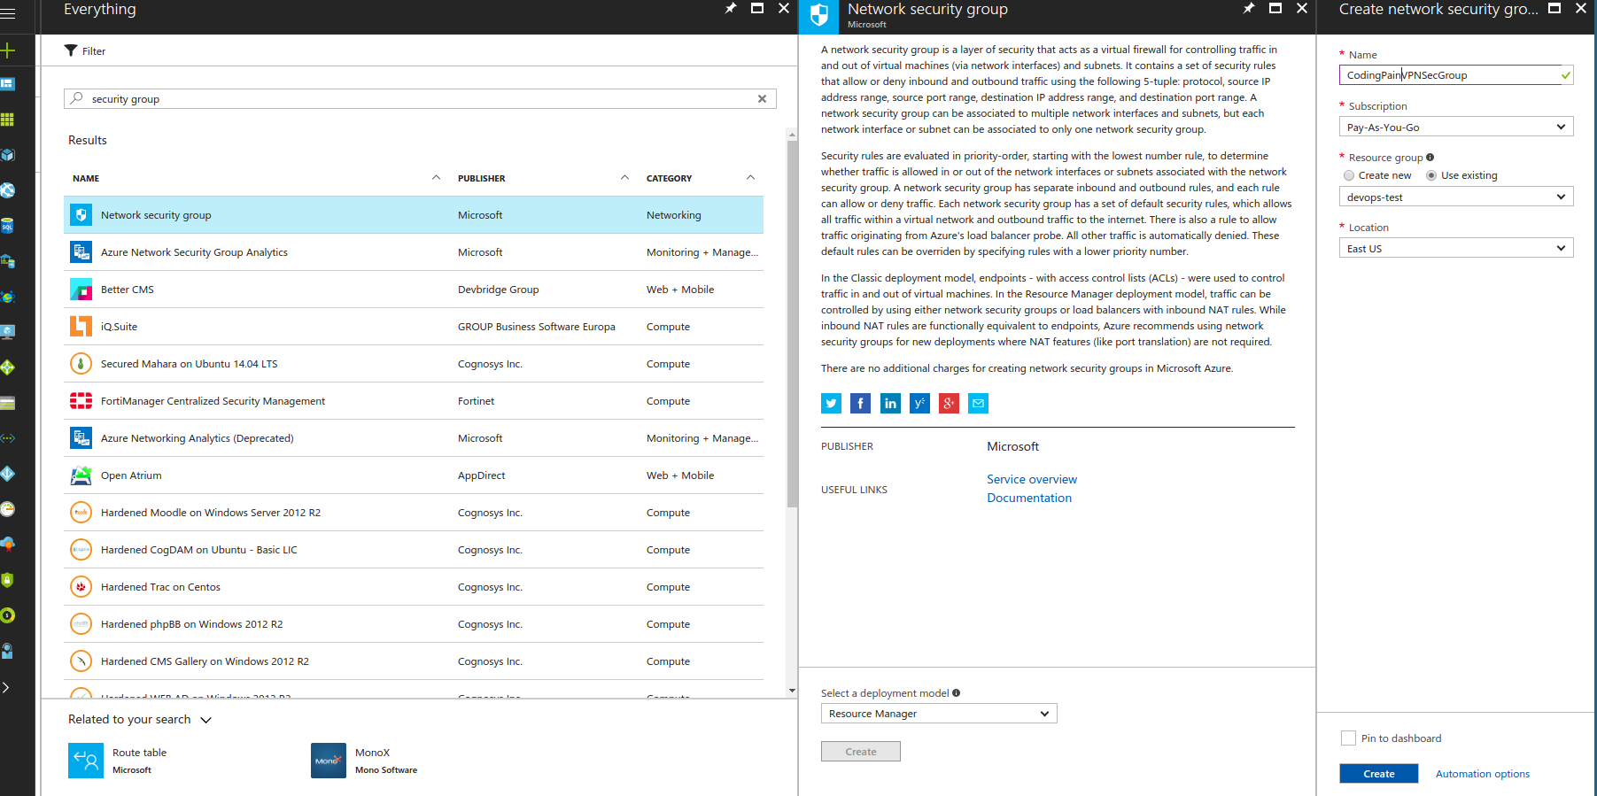Select the iQ.Suite result

click(x=414, y=327)
